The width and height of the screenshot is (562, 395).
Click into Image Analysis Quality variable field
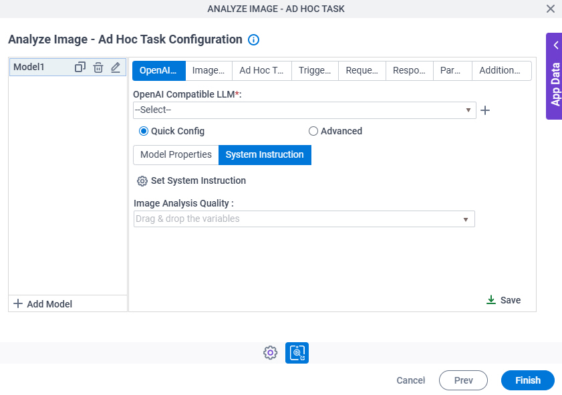304,219
